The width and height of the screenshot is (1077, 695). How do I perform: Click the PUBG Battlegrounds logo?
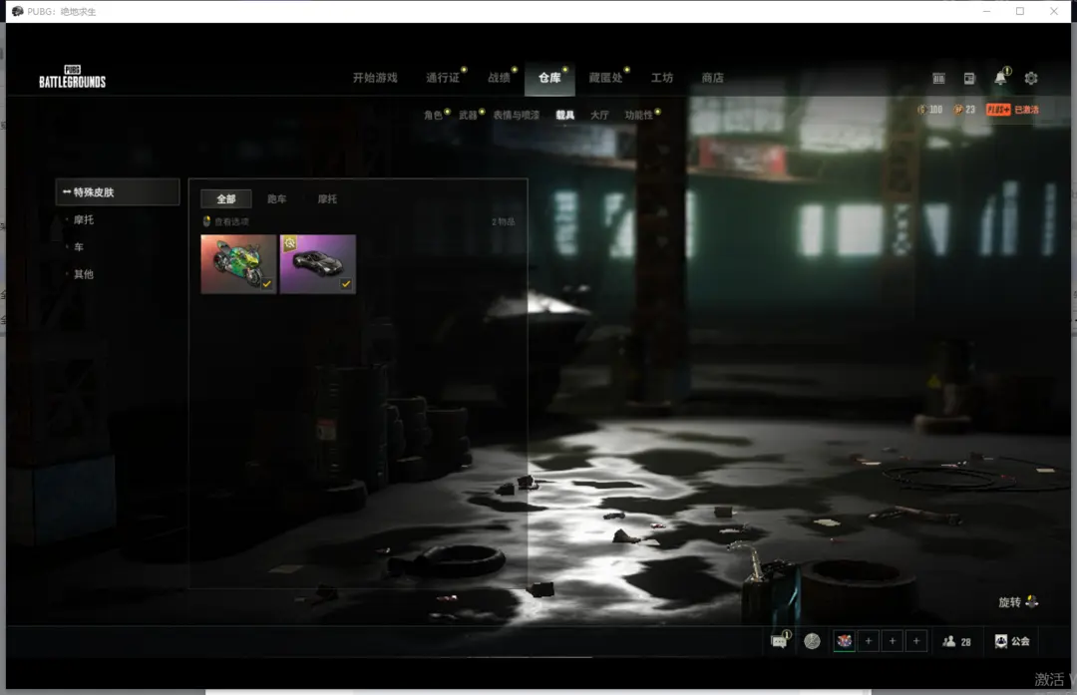[72, 77]
